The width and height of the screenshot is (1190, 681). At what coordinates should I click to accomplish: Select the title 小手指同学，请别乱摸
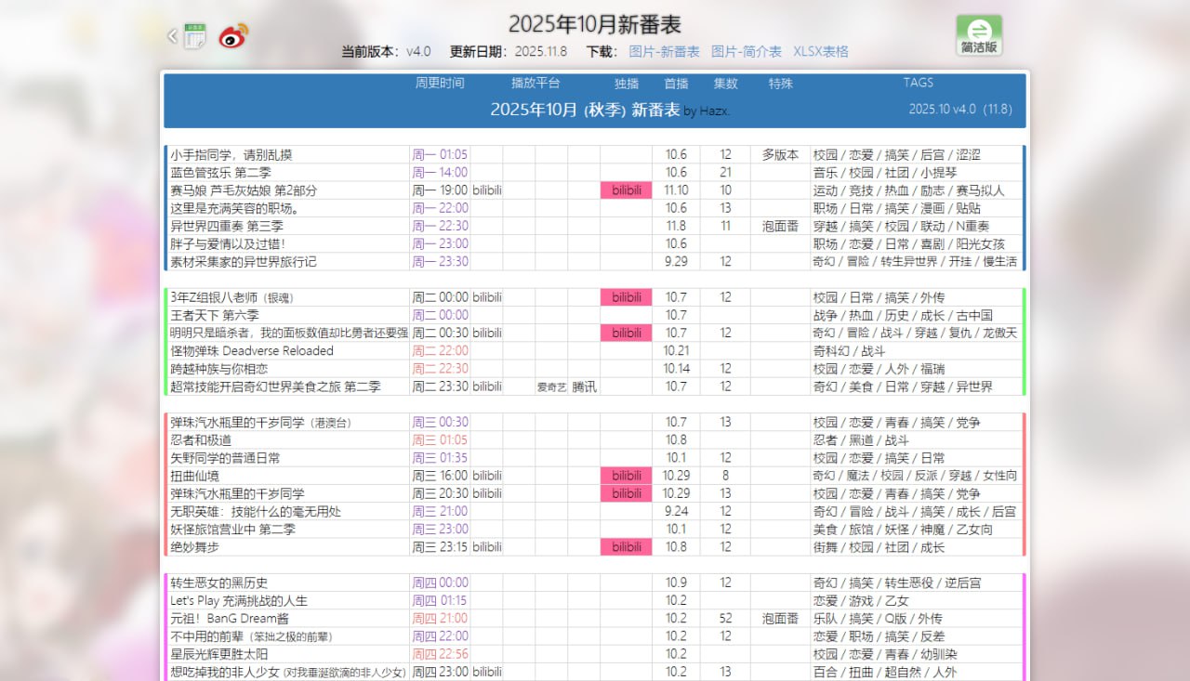coord(231,155)
